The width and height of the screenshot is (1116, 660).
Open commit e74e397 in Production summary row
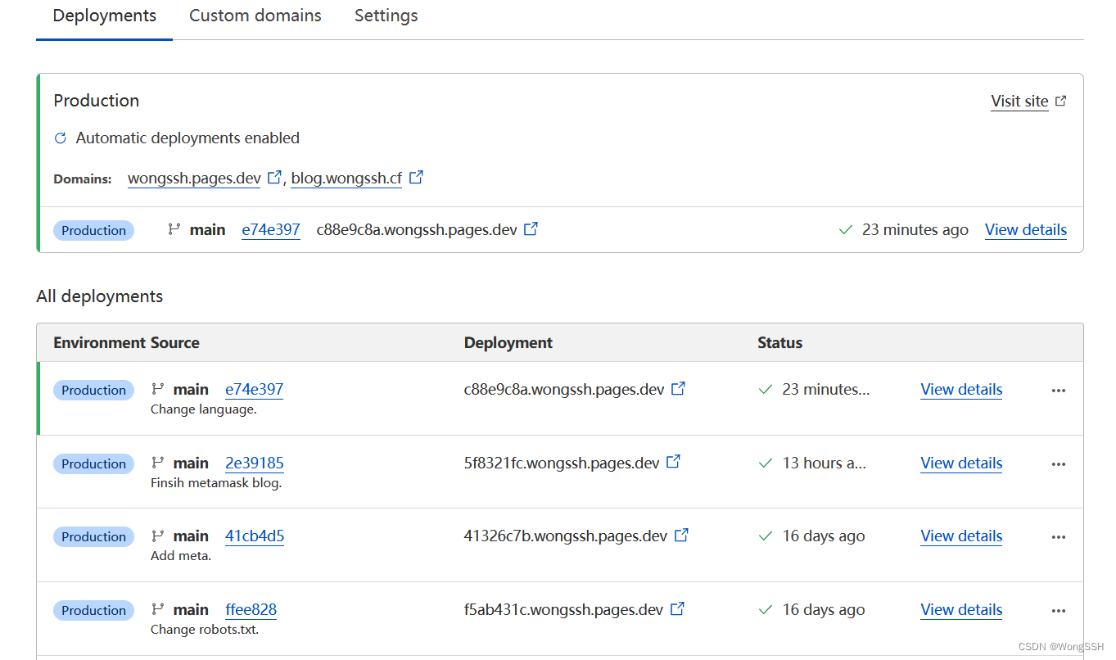271,230
